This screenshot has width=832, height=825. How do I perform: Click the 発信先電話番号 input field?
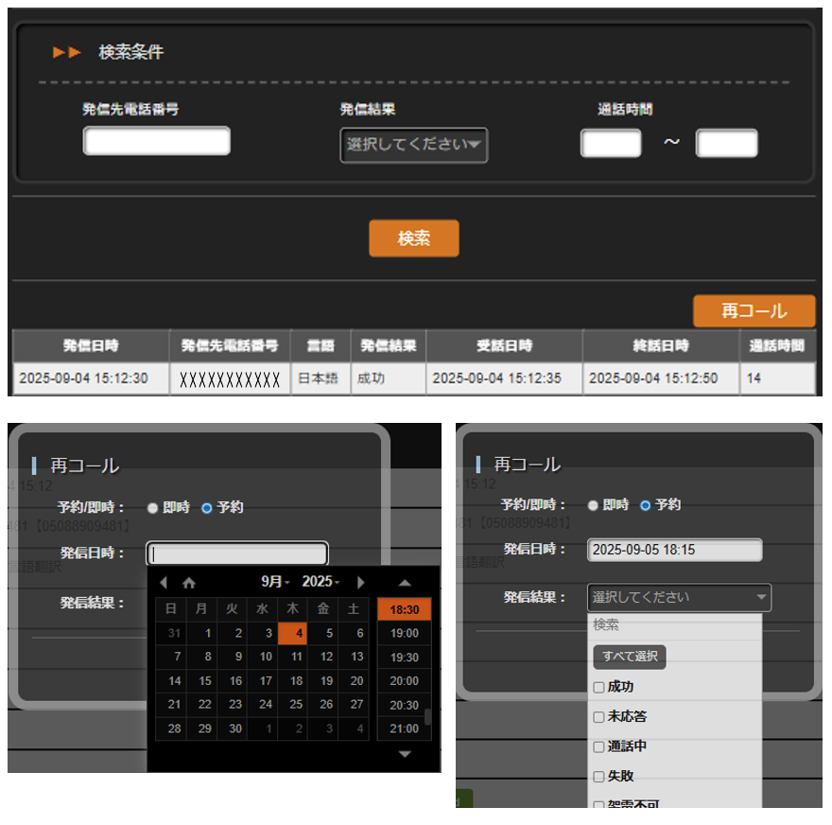point(157,141)
